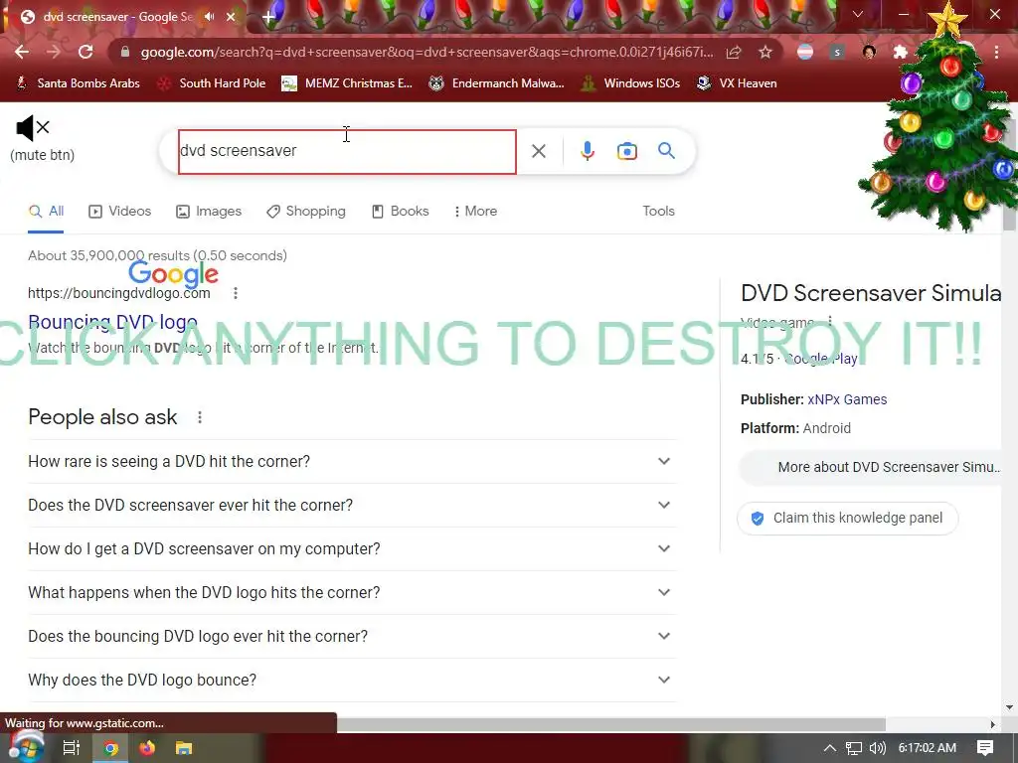Mute tab audio via speaker icon on tab

click(x=209, y=17)
